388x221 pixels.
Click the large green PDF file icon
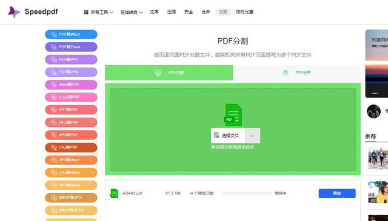pos(233,115)
